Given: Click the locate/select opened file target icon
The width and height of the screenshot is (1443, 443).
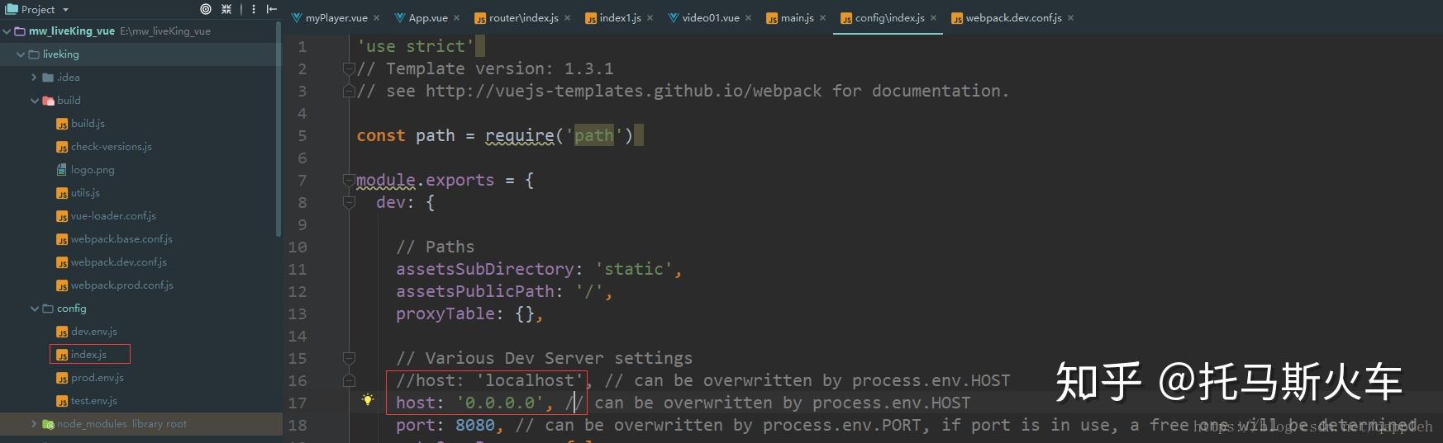Looking at the screenshot, I should pyautogui.click(x=206, y=9).
